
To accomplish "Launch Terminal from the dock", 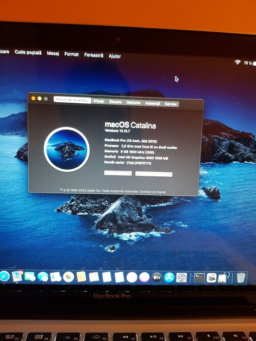I will [199, 278].
